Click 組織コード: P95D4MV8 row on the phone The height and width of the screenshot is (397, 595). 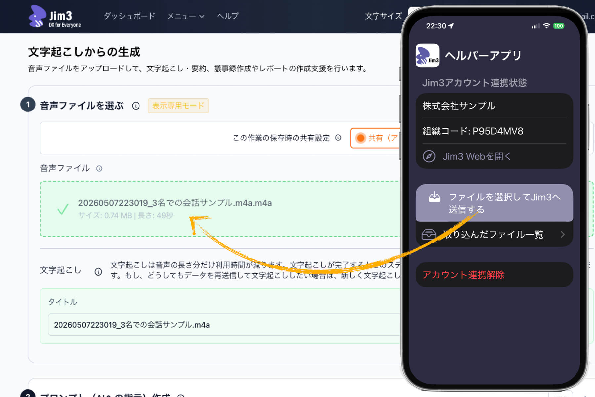point(494,131)
